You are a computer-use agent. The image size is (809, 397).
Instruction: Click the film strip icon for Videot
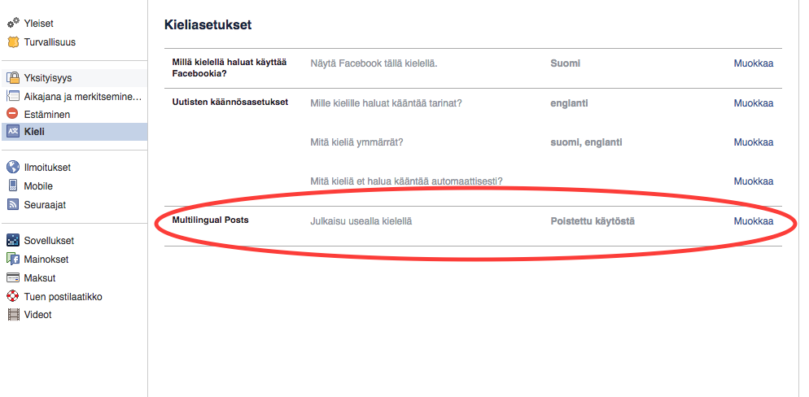coord(13,315)
